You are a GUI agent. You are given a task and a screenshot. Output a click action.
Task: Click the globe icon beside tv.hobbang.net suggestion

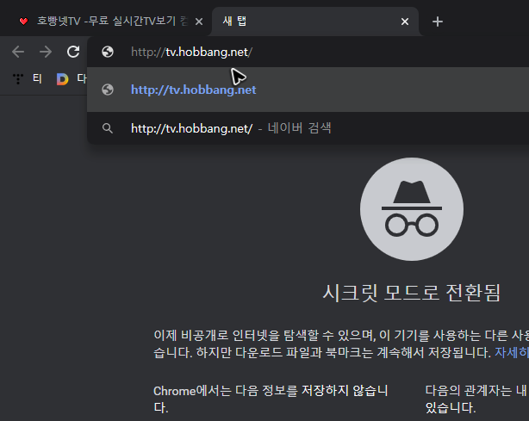pyautogui.click(x=108, y=90)
